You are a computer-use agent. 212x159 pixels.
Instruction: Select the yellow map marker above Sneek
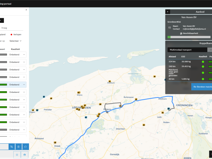(55, 143)
